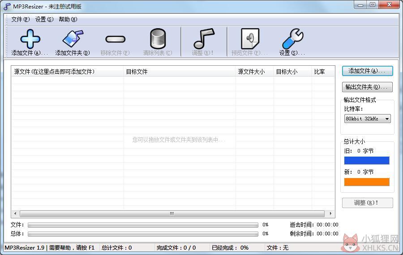Click the blue old-size bar
The image size is (403, 255).
pos(367,161)
